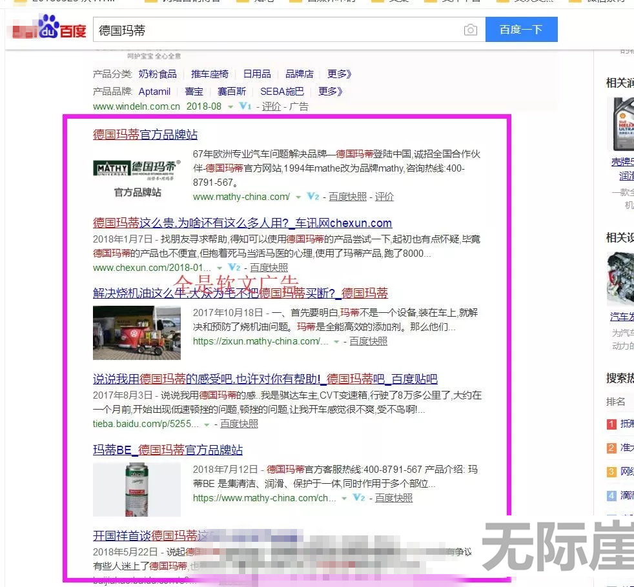The height and width of the screenshot is (587, 634).
Task: Click V2 badge beside mathy-china.com/ch URL
Action: coord(359,498)
